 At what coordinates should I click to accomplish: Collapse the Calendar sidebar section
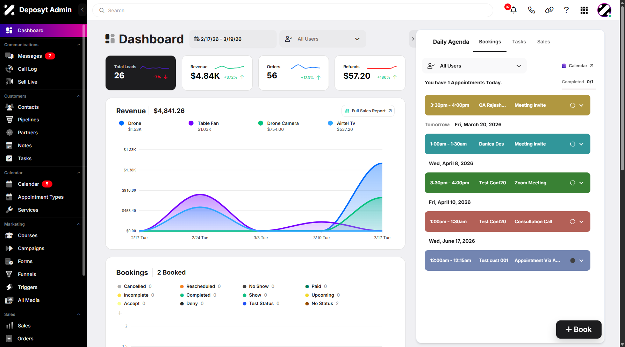[x=79, y=173]
